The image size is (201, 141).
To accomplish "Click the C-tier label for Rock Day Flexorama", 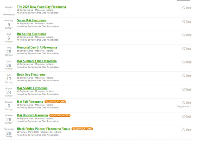I will [187, 76].
